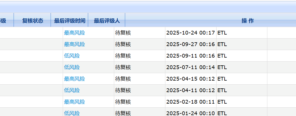
Task: Click timestamp 2025-09-11 00:16
Action: point(190,56)
